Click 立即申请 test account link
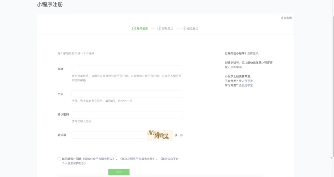The height and width of the screenshot is (177, 334). click(x=236, y=67)
